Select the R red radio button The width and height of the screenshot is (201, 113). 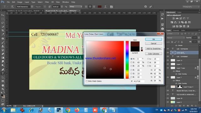pyautogui.click(x=131, y=70)
